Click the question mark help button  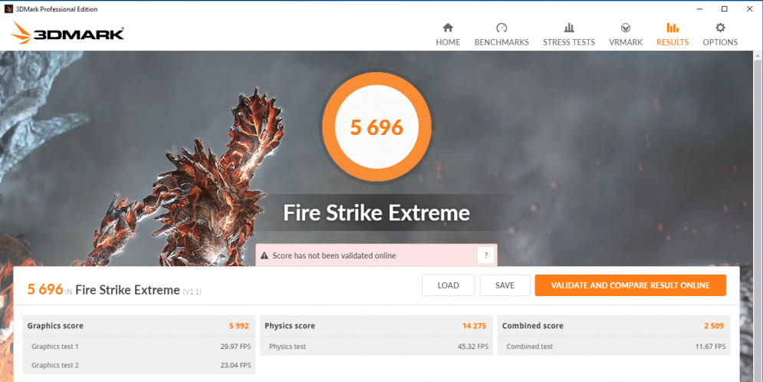[485, 255]
